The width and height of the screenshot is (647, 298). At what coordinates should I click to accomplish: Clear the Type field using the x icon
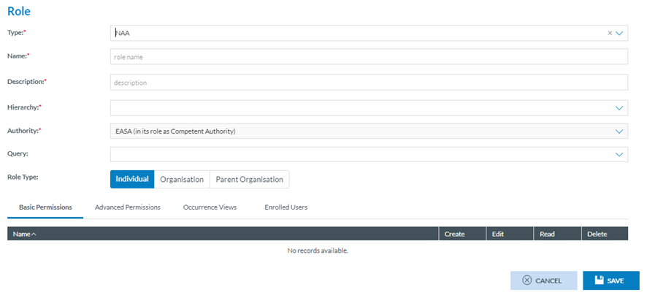[610, 34]
